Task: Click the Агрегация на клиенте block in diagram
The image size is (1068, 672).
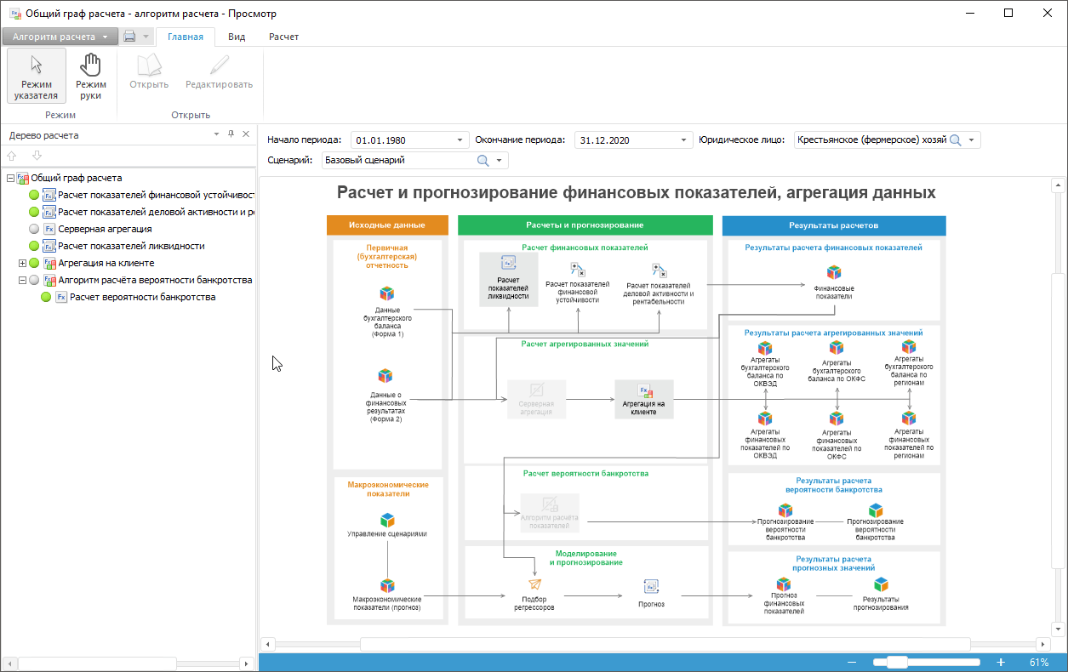Action: tap(644, 399)
